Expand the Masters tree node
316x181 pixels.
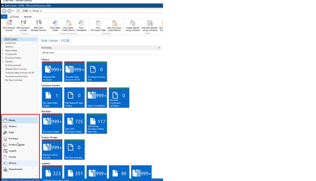[3, 61]
